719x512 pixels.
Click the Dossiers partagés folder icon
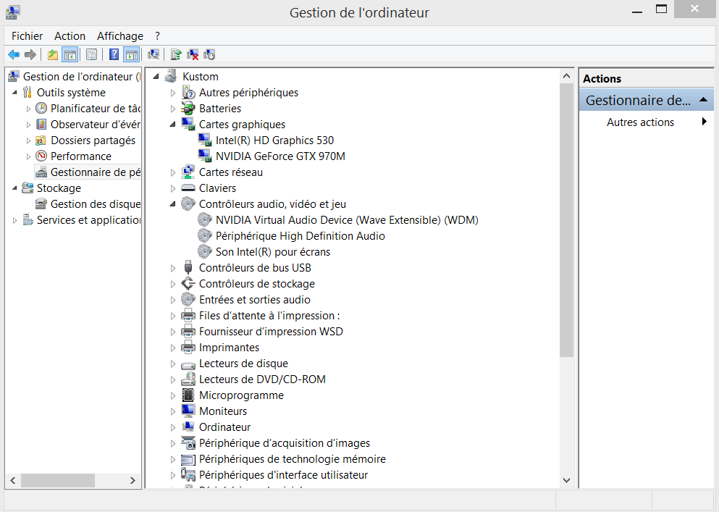pos(41,140)
